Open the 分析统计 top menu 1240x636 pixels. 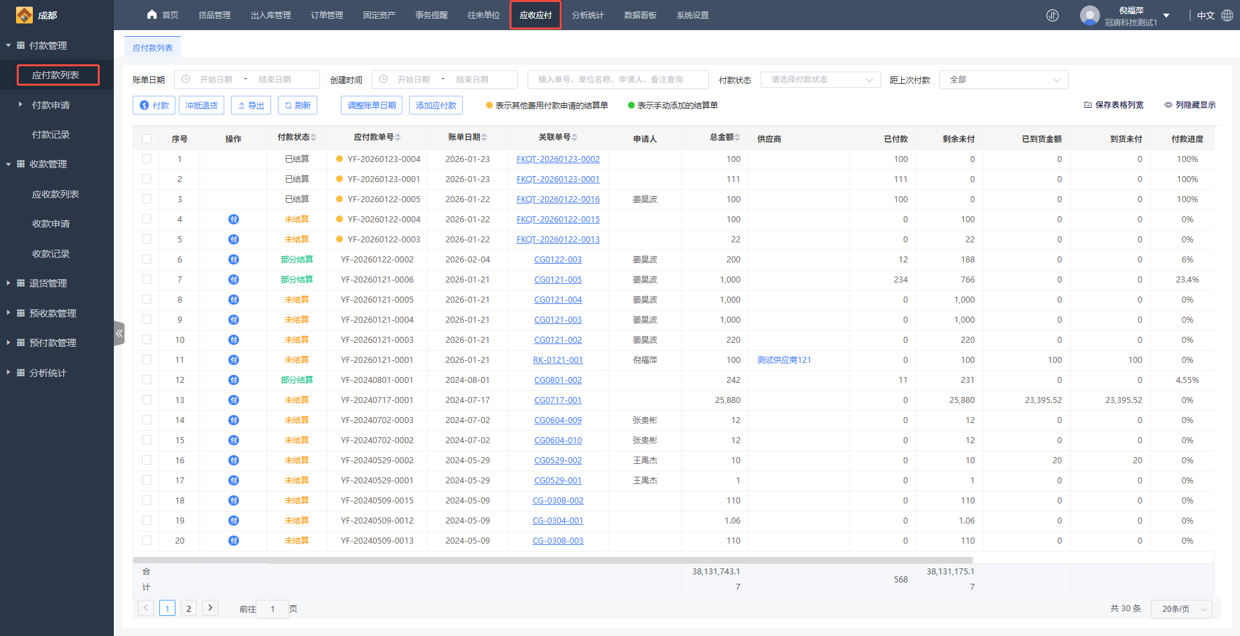tap(588, 15)
